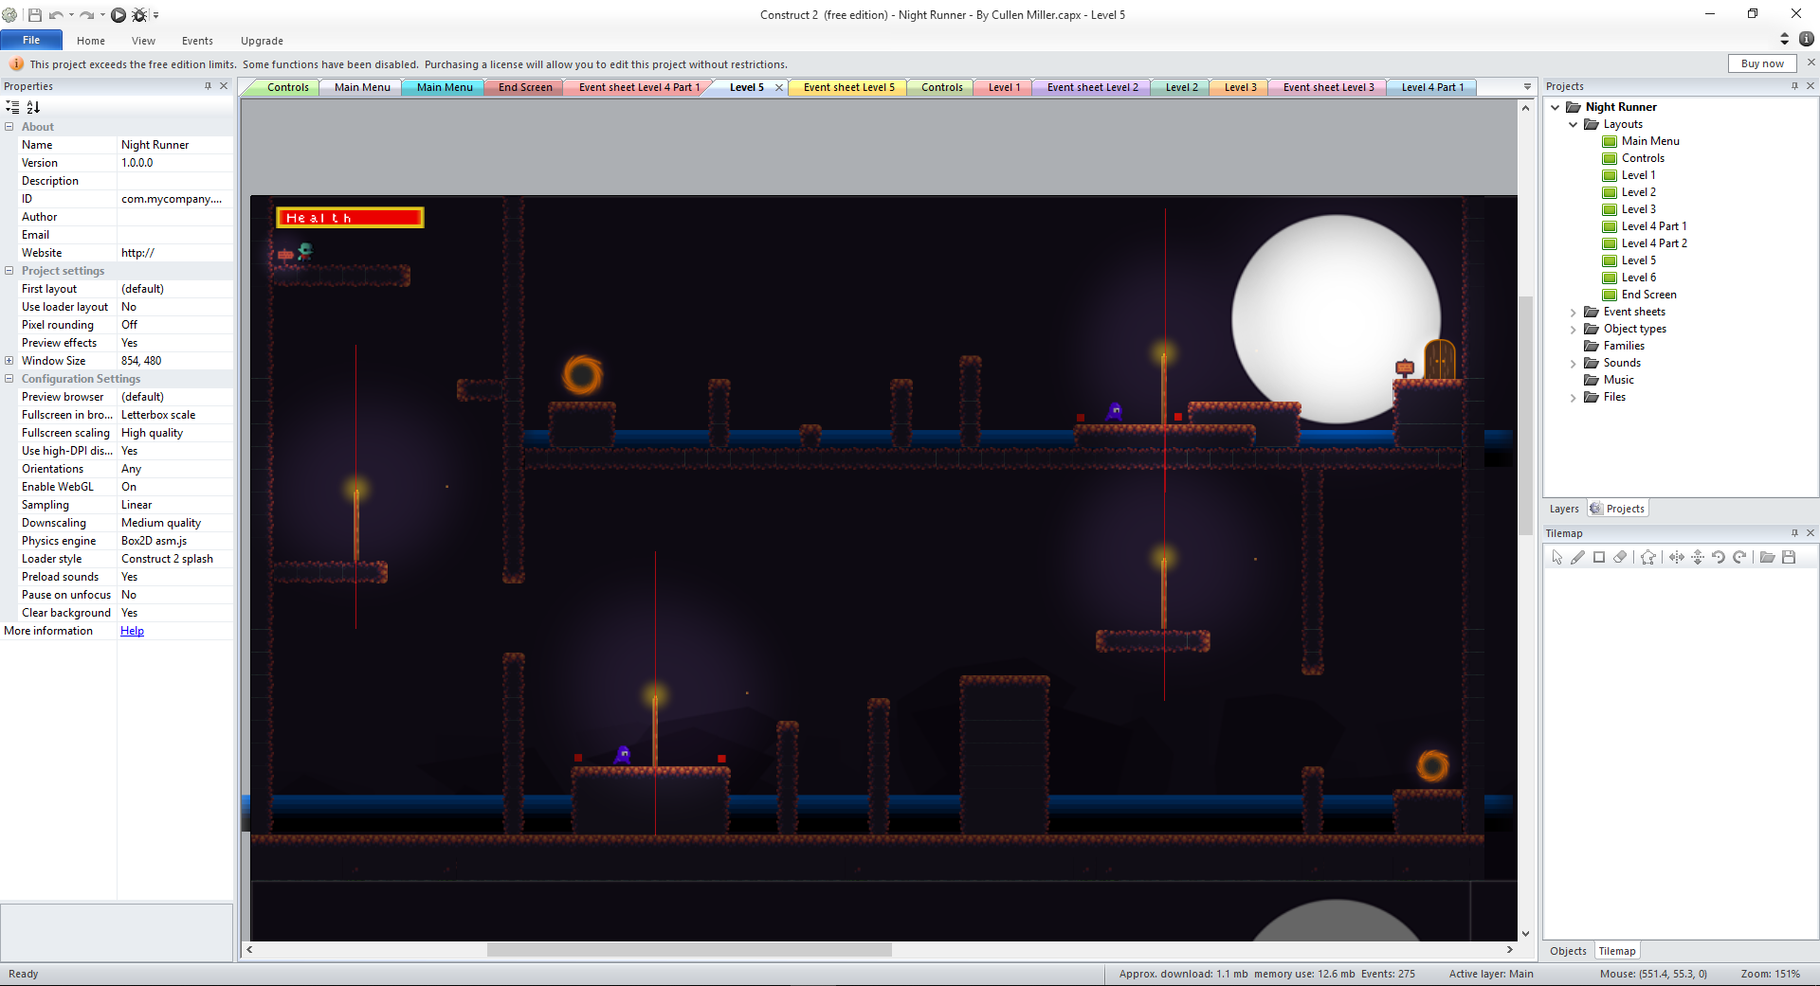
Task: Open the Help link in Properties
Action: click(x=132, y=631)
